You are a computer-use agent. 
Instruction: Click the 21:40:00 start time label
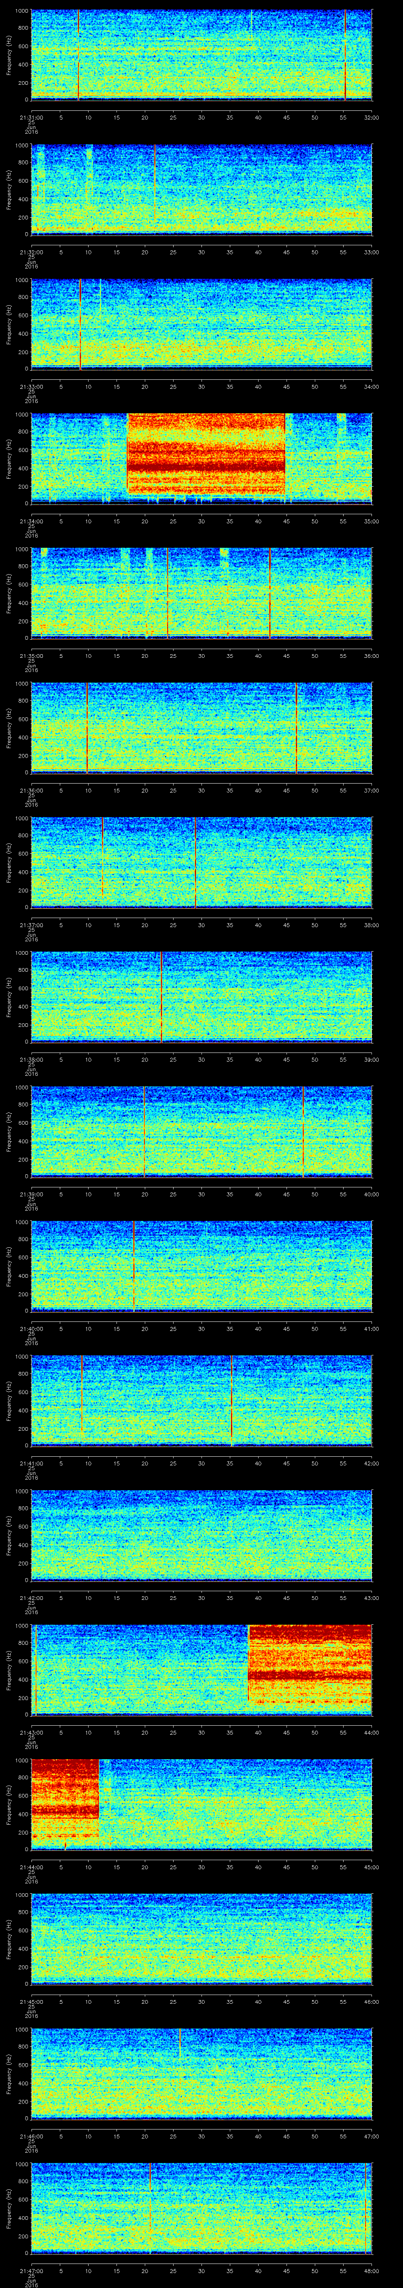pos(31,1329)
